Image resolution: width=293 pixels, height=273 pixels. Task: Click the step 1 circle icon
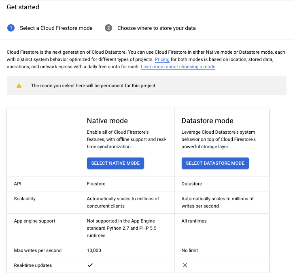click(x=11, y=28)
